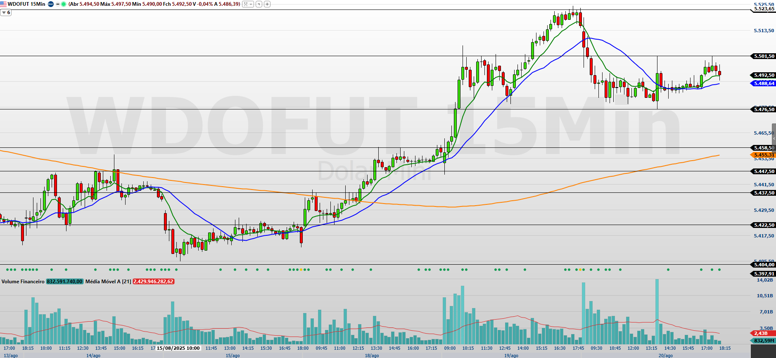Click the small dash icon next to exchange logo

58,4
